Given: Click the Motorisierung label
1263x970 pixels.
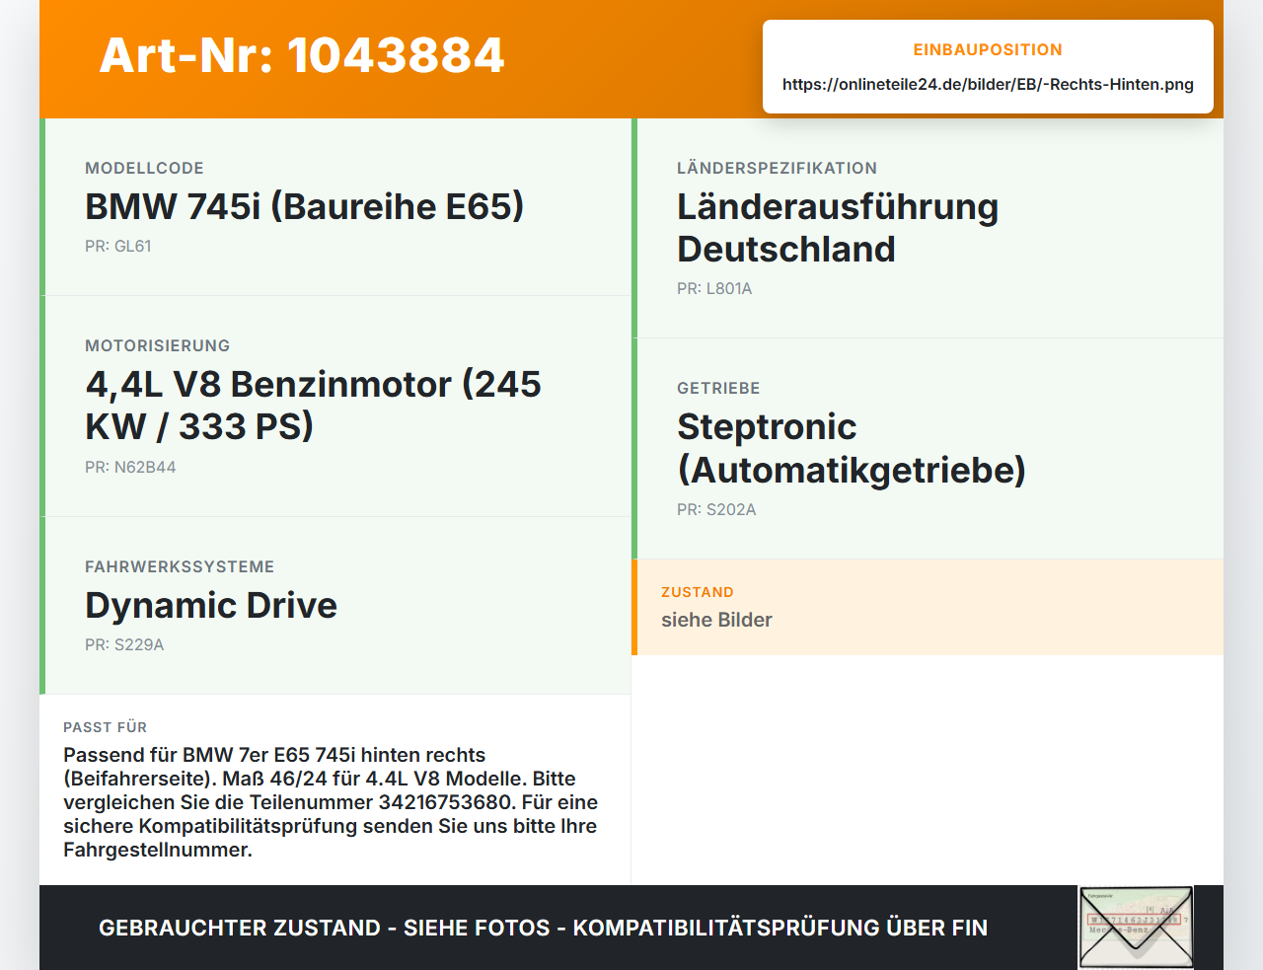Looking at the screenshot, I should point(157,345).
